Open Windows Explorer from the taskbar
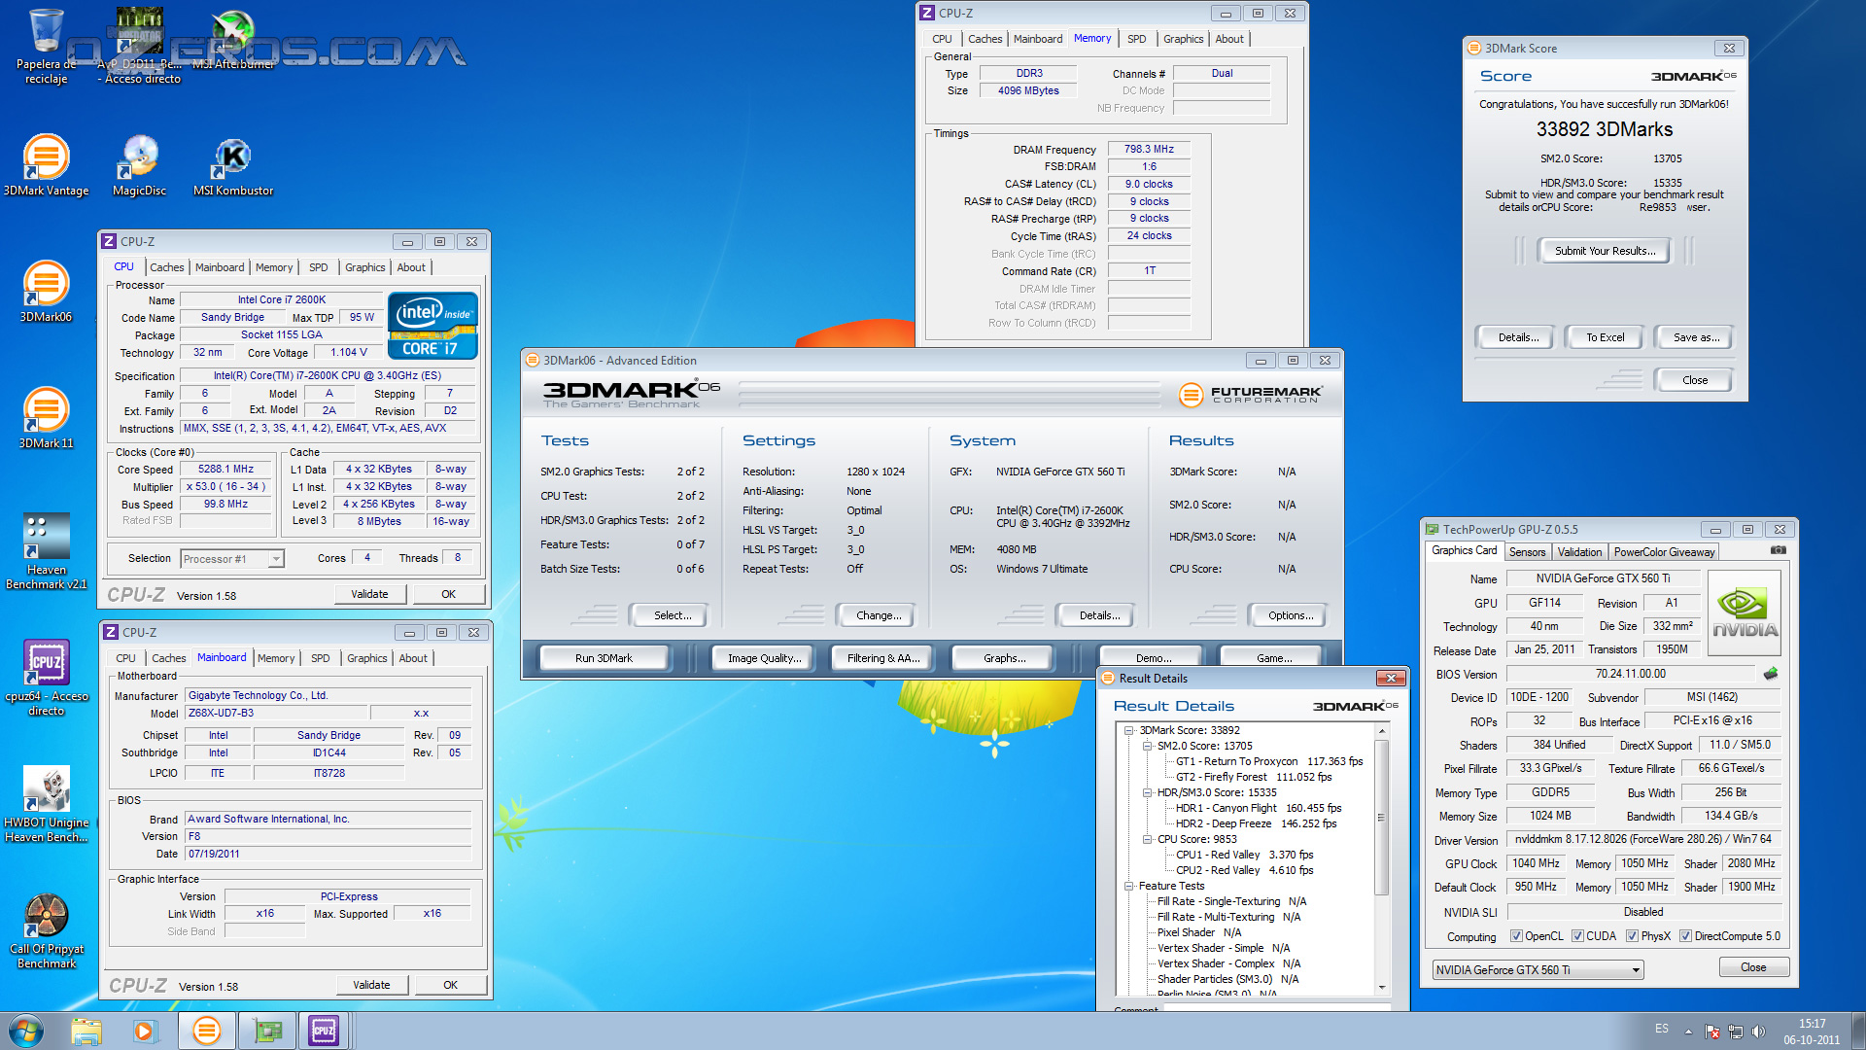Viewport: 1866px width, 1050px height. [x=86, y=1032]
